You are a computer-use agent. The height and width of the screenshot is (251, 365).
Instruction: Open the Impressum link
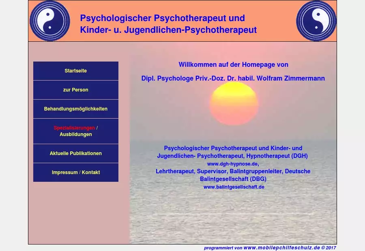[x=64, y=172]
